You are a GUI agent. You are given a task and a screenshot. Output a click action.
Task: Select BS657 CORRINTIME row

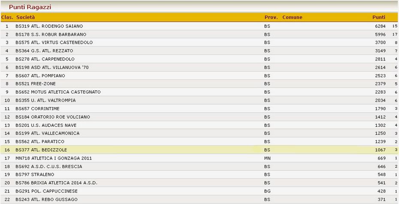coord(199,108)
